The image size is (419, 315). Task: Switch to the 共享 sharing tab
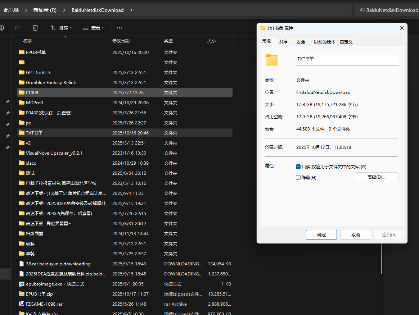284,42
